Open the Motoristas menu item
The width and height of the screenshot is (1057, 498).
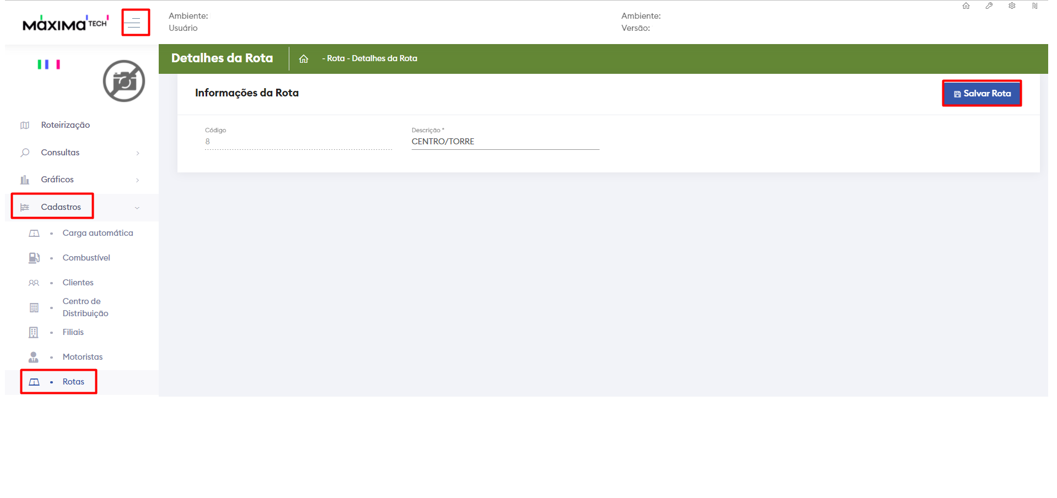tap(83, 357)
